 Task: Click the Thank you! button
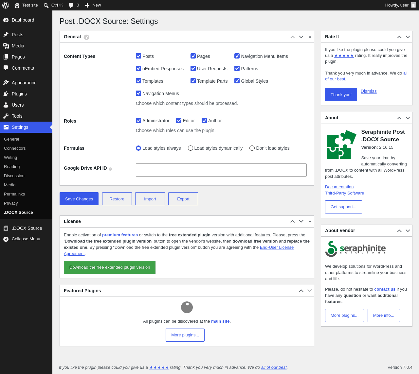(x=341, y=94)
